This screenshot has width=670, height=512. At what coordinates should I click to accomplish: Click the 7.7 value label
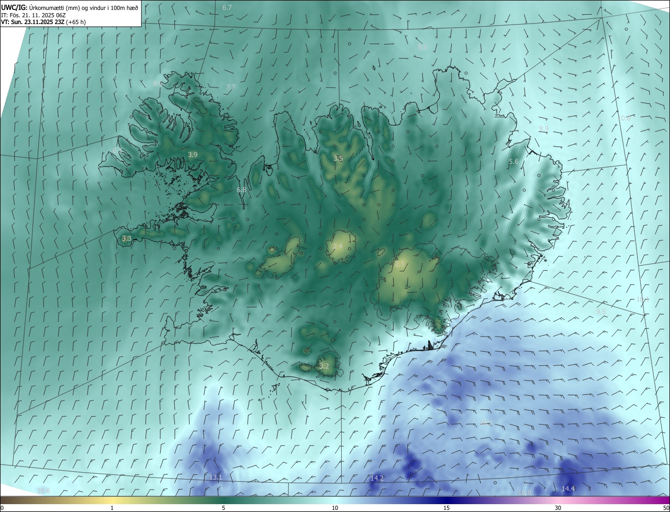231,87
